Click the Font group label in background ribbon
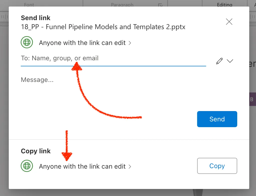The image size is (256, 196). tap(29, 5)
